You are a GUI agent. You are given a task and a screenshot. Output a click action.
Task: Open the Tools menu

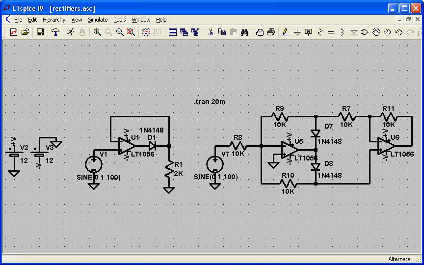120,20
